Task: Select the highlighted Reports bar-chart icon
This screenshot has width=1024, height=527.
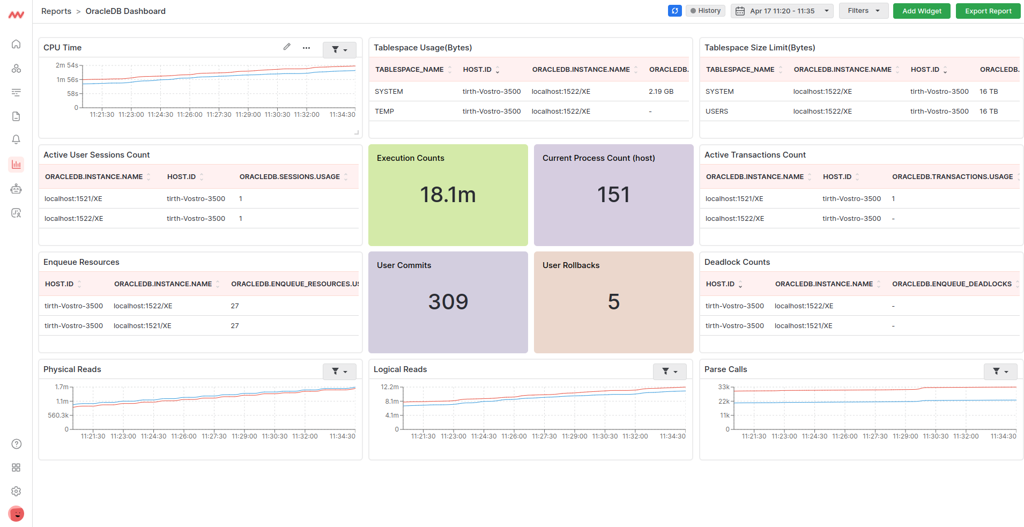Action: click(x=16, y=165)
